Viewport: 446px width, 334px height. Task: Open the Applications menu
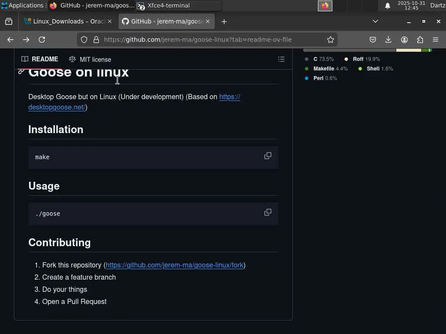pyautogui.click(x=24, y=5)
